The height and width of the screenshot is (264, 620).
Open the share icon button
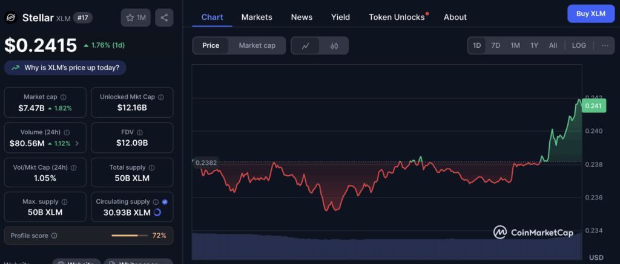[164, 18]
